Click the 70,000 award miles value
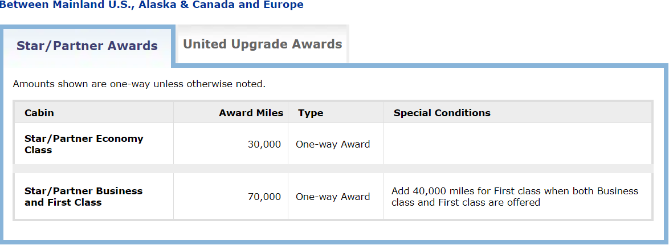Viewport: 669px width, 245px height. pos(264,197)
